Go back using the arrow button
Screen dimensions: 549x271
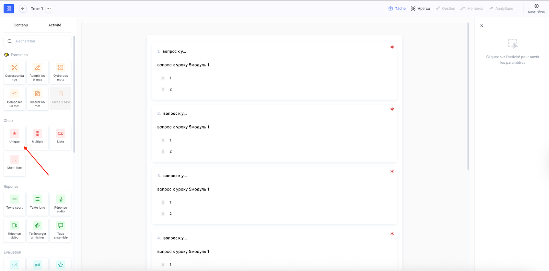[23, 9]
